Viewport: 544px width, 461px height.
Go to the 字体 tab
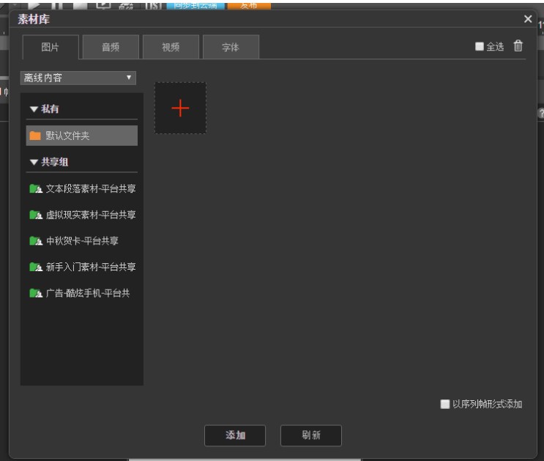click(231, 47)
